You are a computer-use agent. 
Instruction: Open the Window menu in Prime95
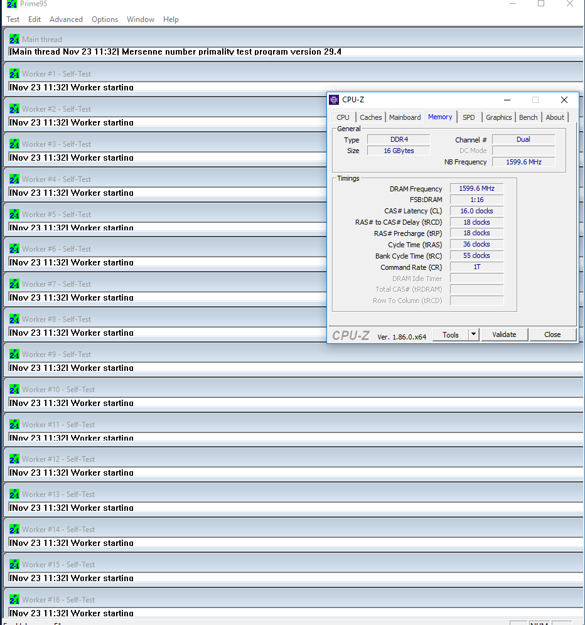coord(141,19)
